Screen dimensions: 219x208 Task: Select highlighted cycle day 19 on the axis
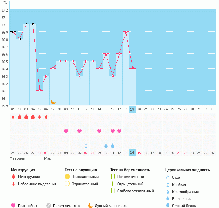point(132,109)
